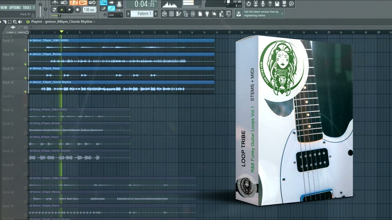Viewport: 392px width, 220px height.
Task: Mute Track 38 with green LED
Action: point(25,64)
